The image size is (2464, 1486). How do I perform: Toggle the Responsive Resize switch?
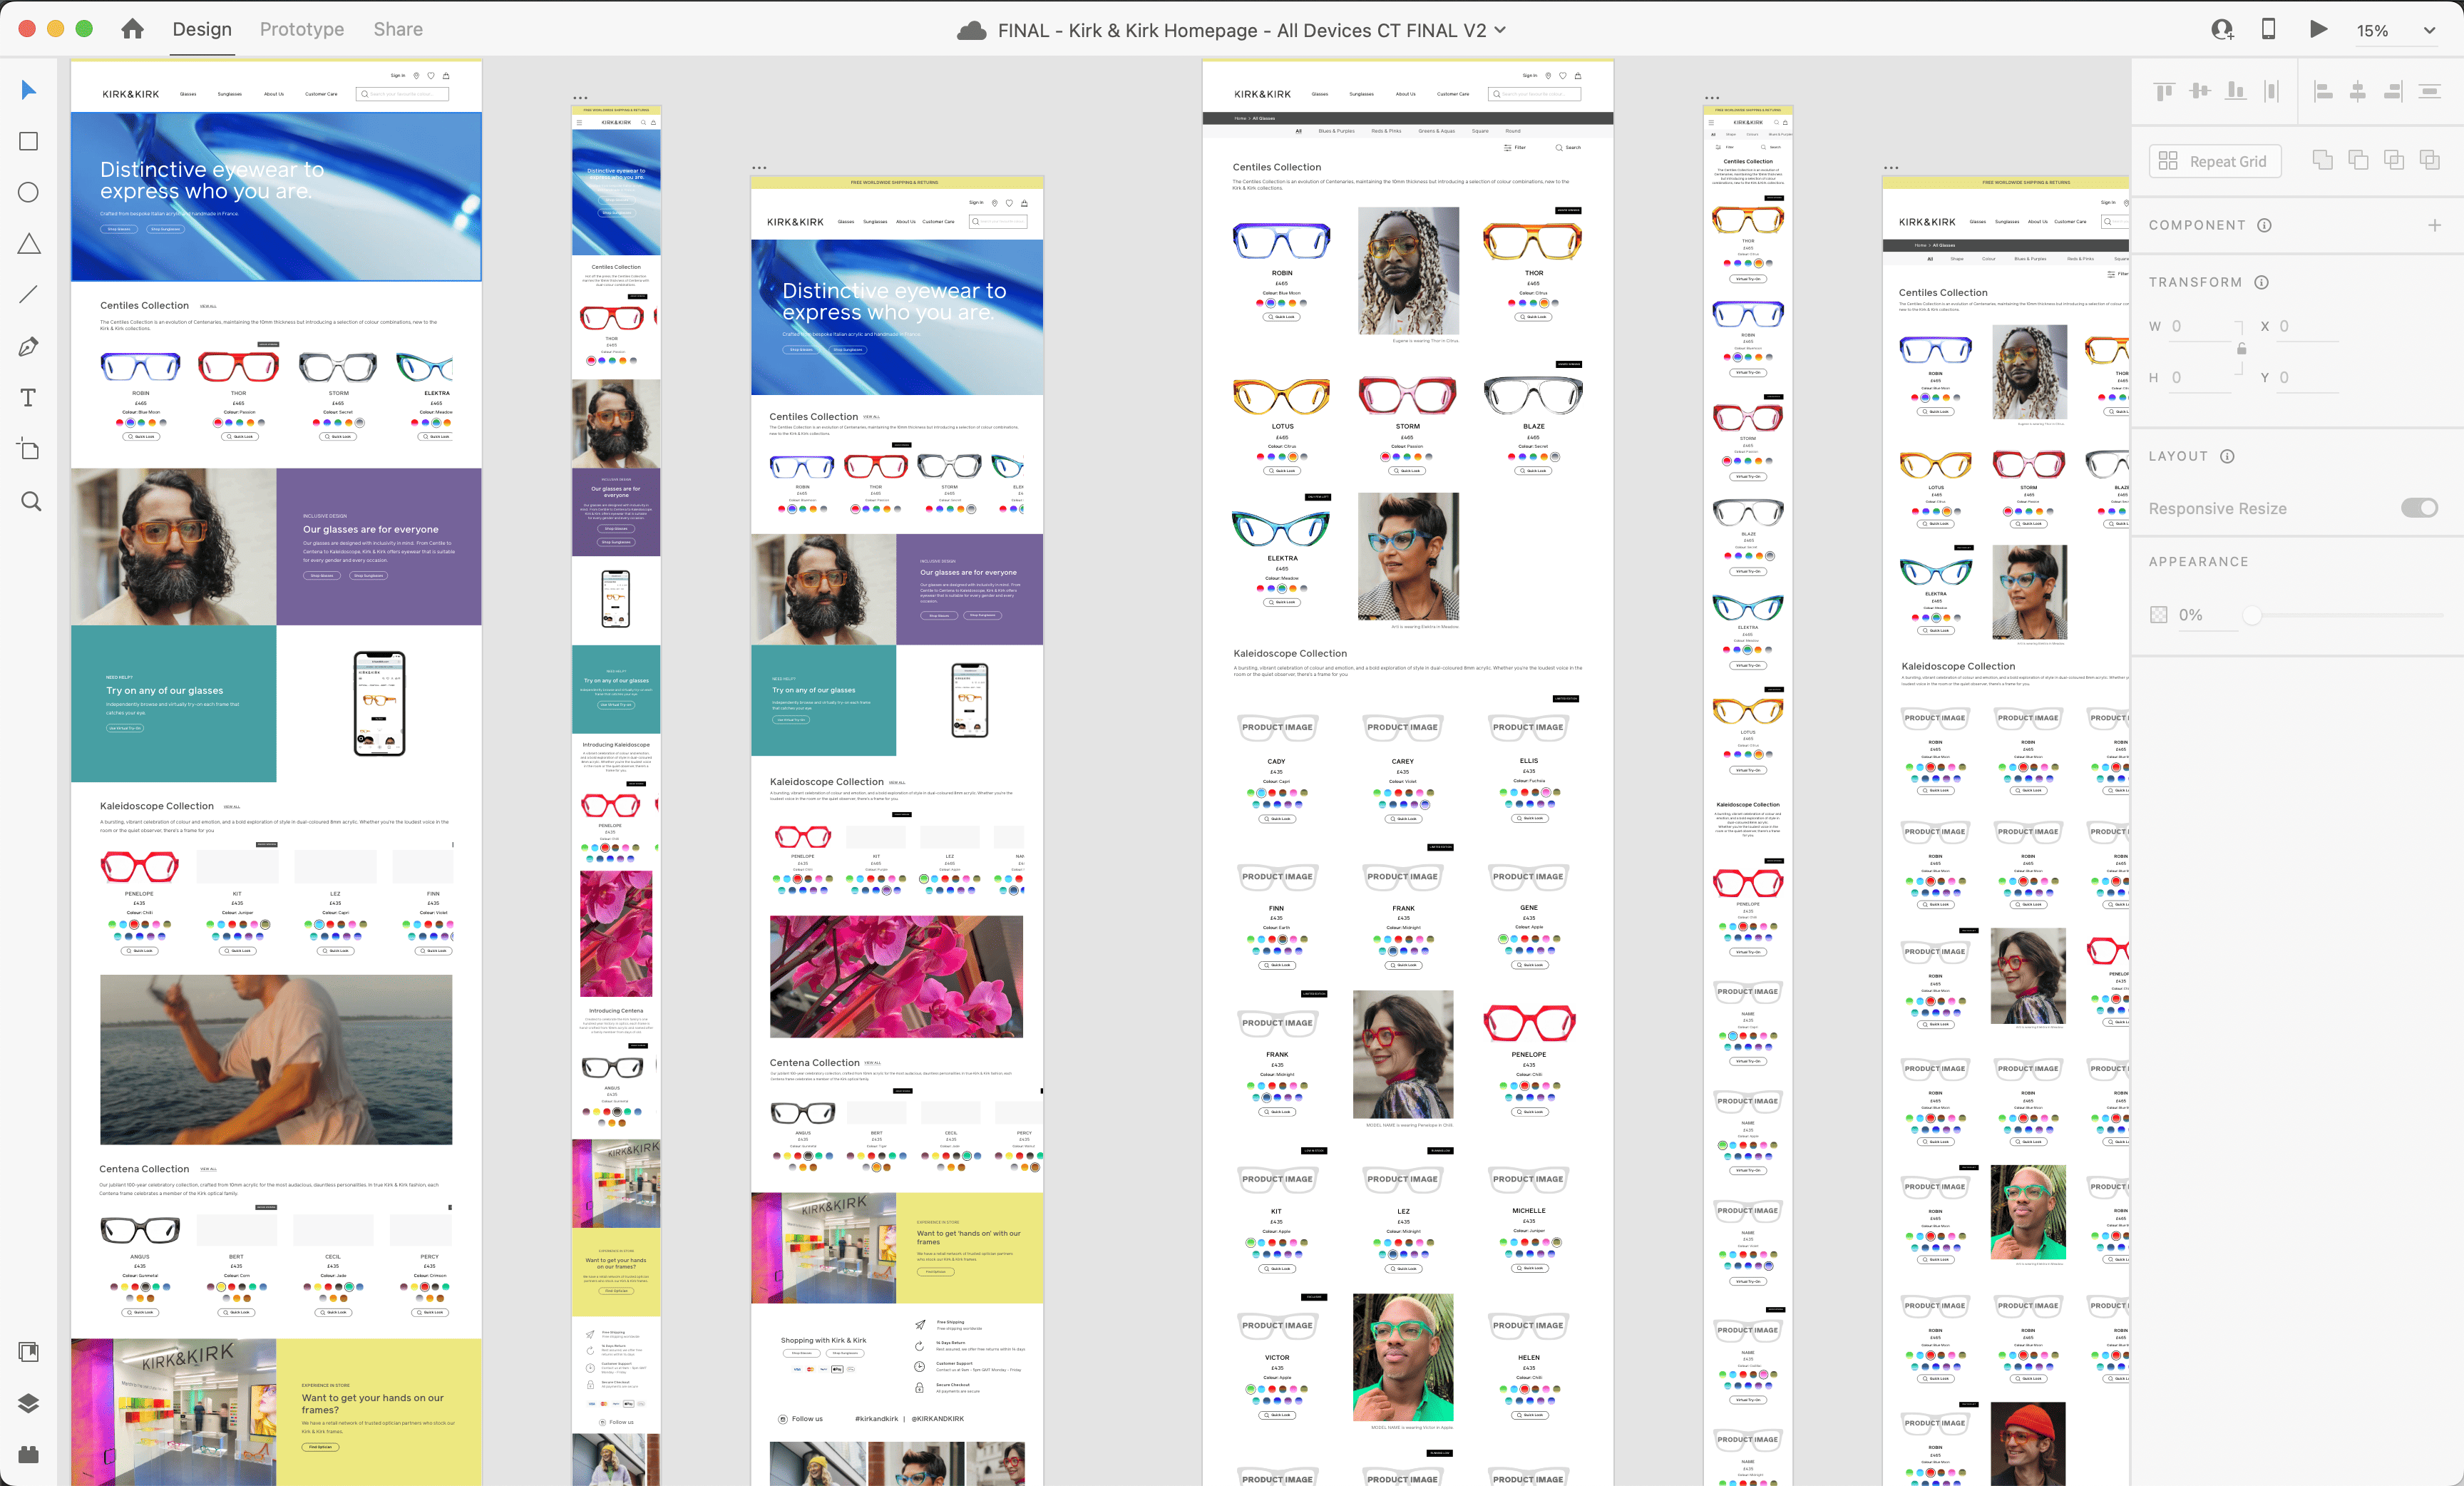2419,508
